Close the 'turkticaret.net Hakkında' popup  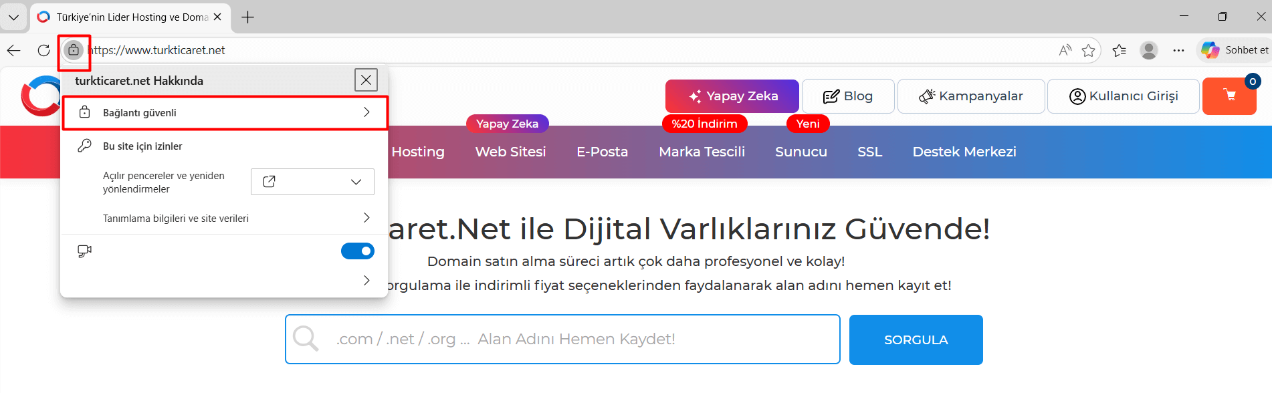366,80
